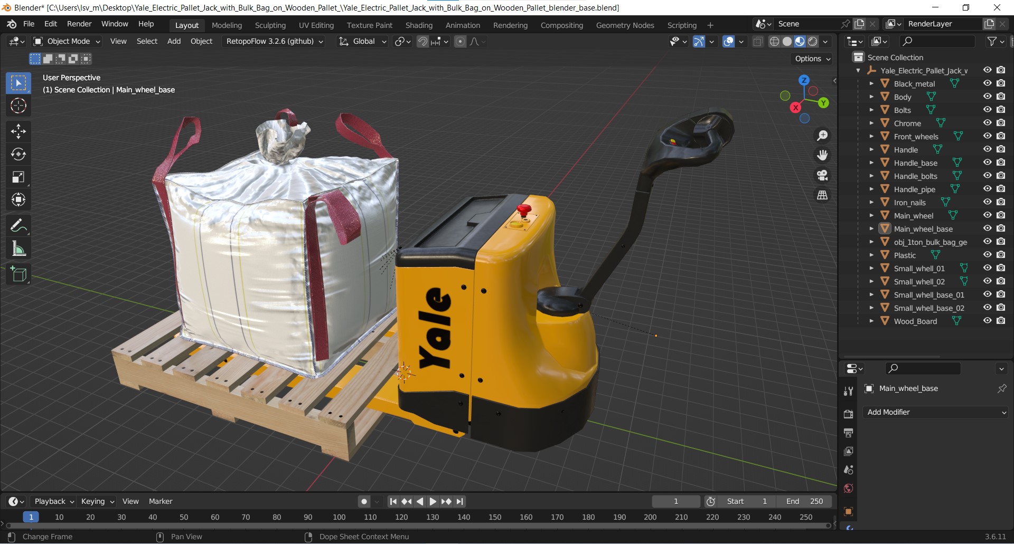Expand the Handle_base tree item

871,163
